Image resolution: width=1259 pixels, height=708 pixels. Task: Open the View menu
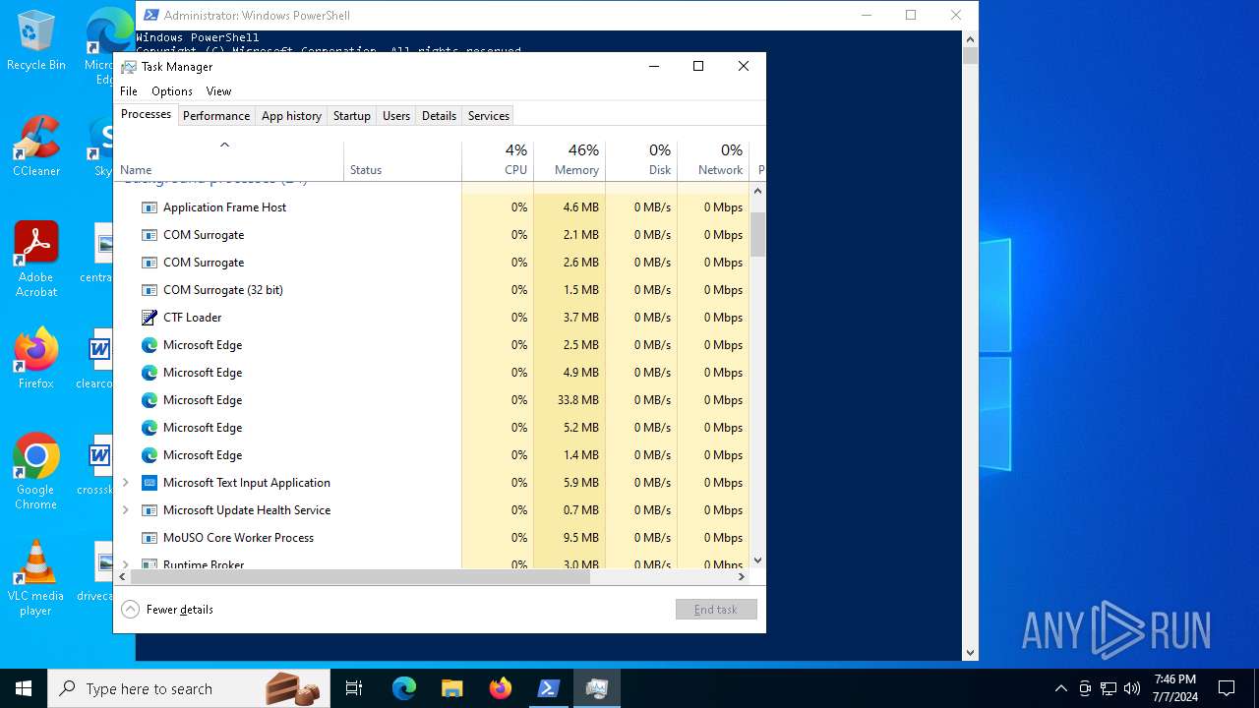point(218,91)
